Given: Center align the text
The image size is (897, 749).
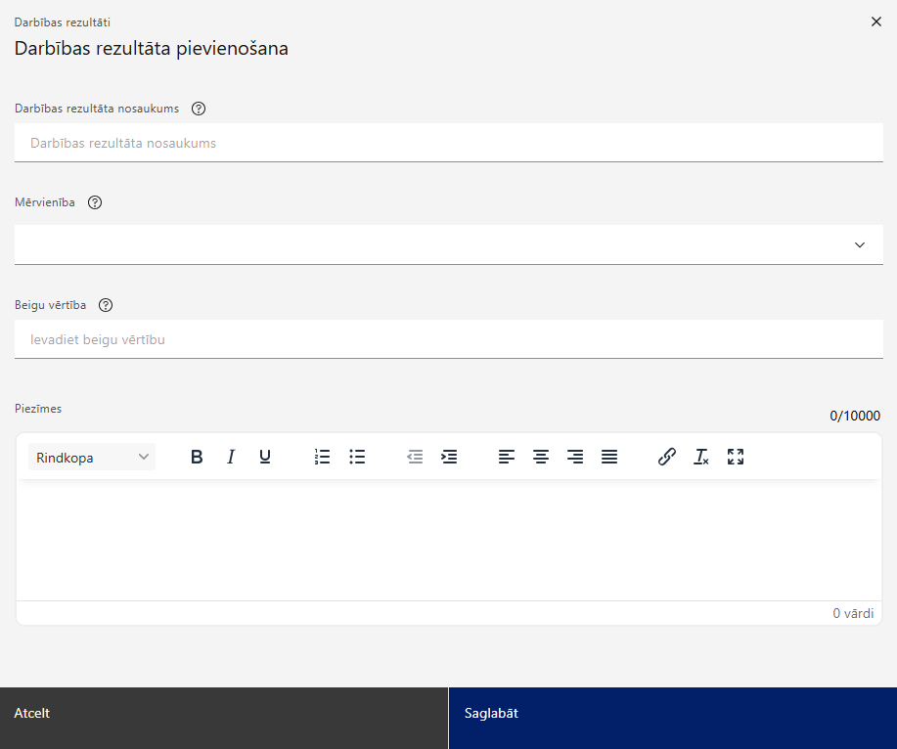Looking at the screenshot, I should tap(541, 457).
